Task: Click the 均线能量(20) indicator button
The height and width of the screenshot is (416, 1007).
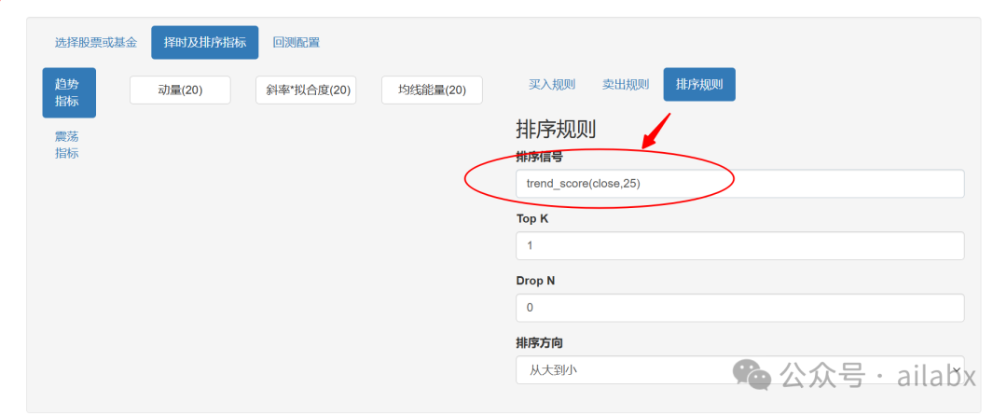Action: pos(432,90)
